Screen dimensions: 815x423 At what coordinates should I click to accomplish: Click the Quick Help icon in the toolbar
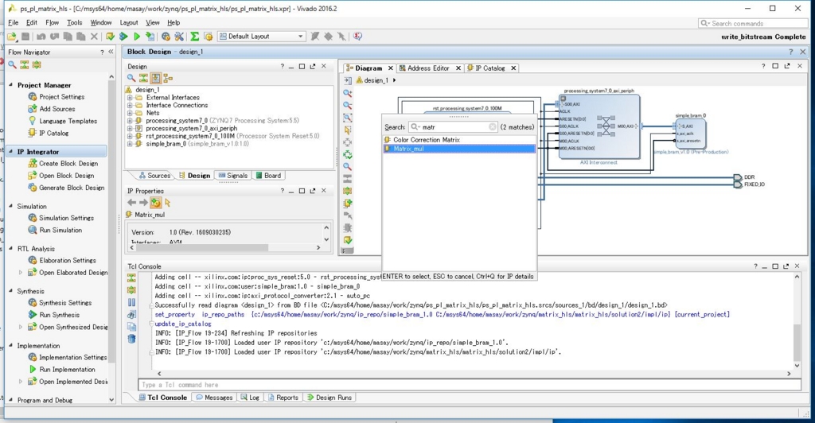(x=357, y=37)
